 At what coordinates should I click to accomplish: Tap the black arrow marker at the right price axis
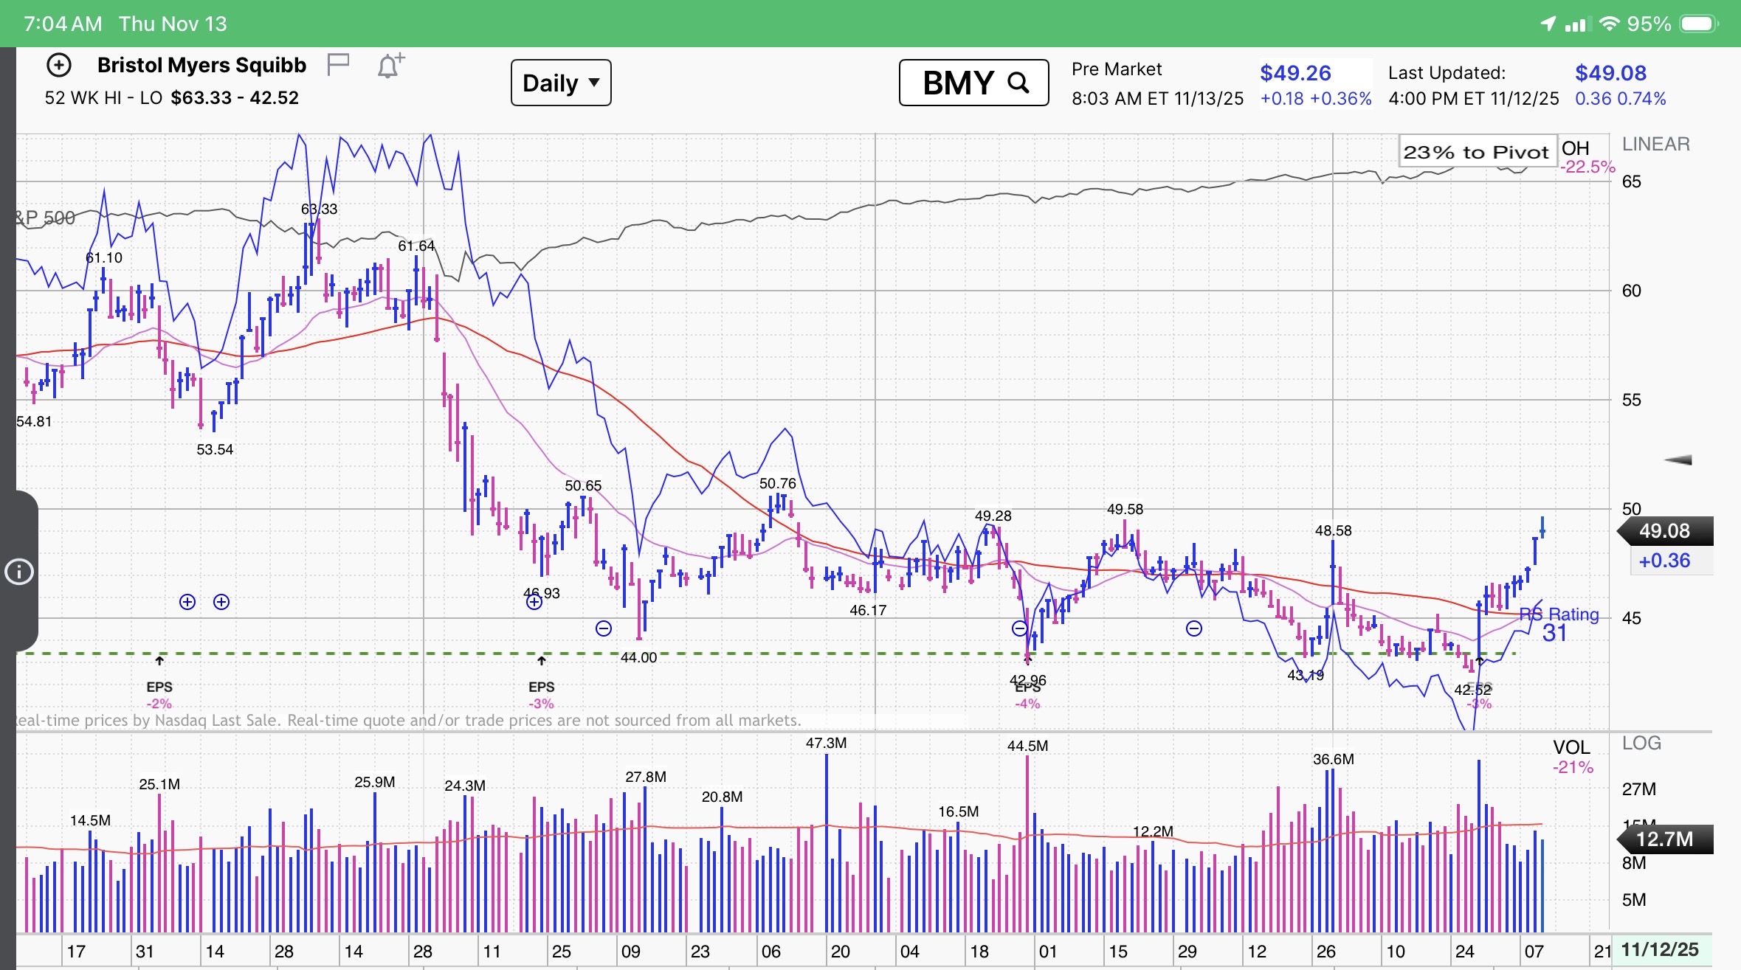coord(1678,460)
